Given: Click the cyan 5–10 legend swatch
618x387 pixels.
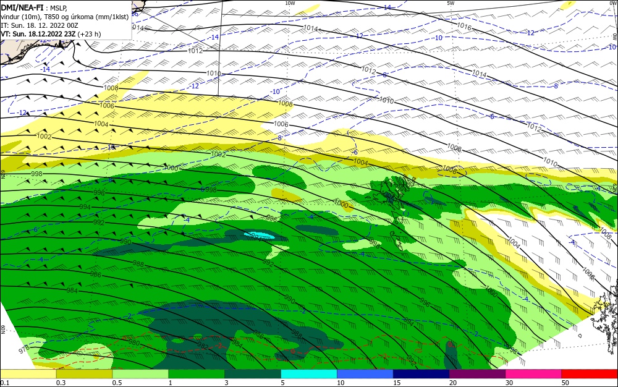Looking at the screenshot, I should pos(309,374).
